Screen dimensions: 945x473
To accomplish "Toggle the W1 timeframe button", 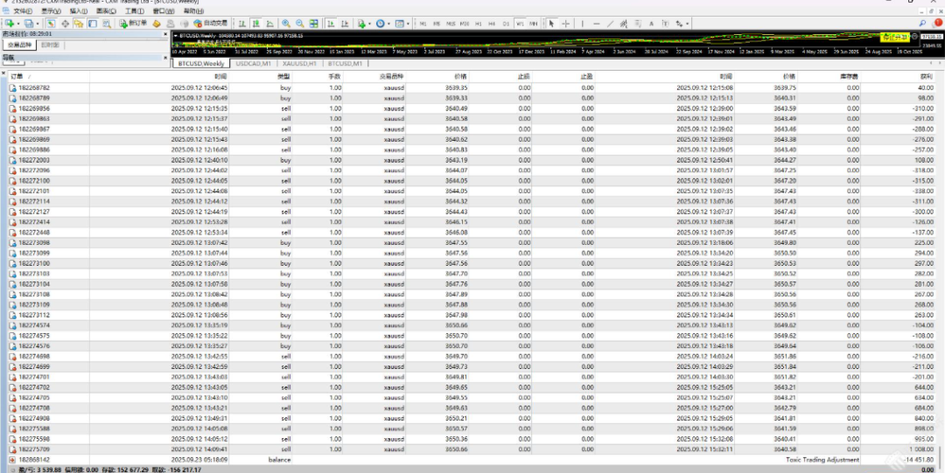I will (x=520, y=24).
